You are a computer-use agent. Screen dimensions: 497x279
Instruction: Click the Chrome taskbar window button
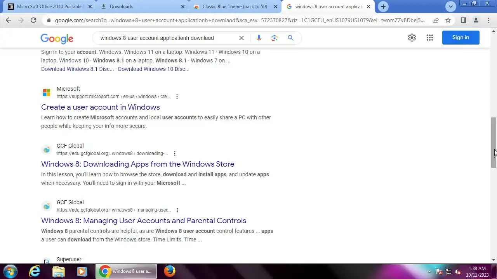pyautogui.click(x=126, y=271)
